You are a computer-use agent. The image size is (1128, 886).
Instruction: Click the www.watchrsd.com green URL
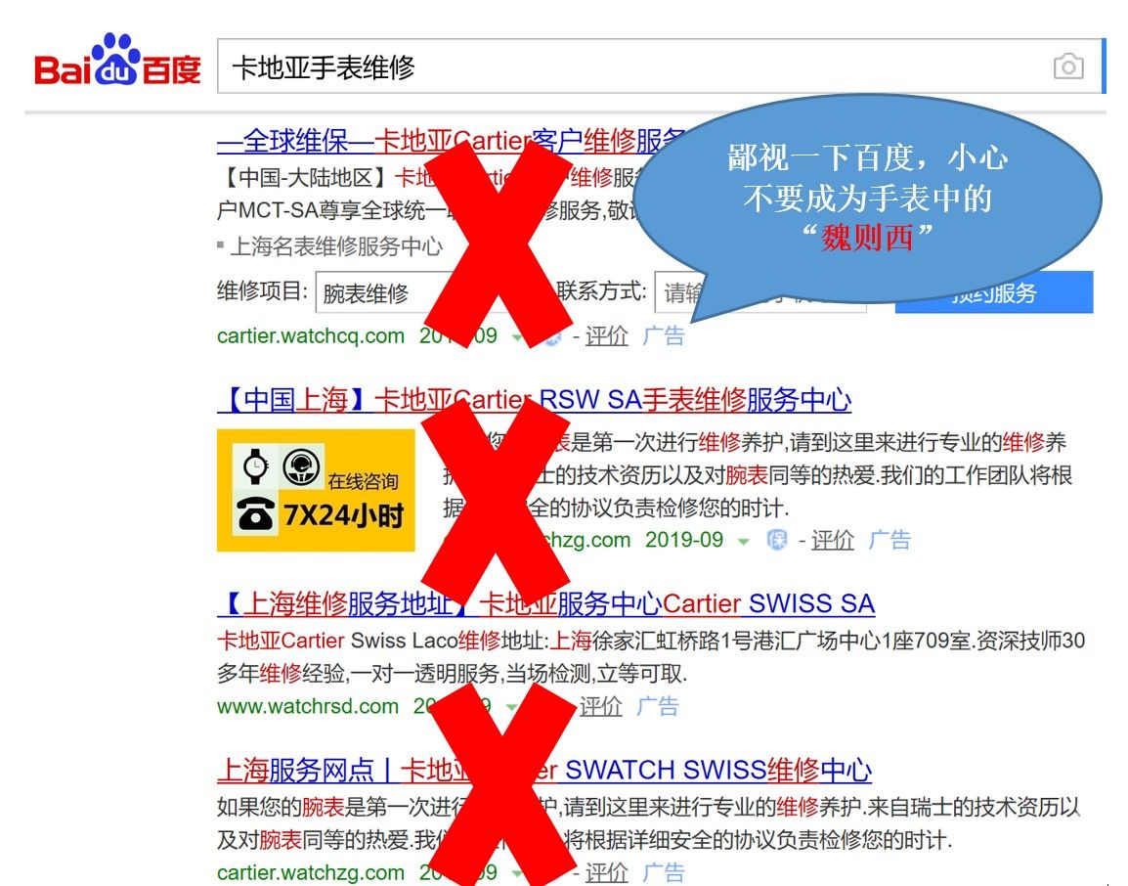click(308, 706)
